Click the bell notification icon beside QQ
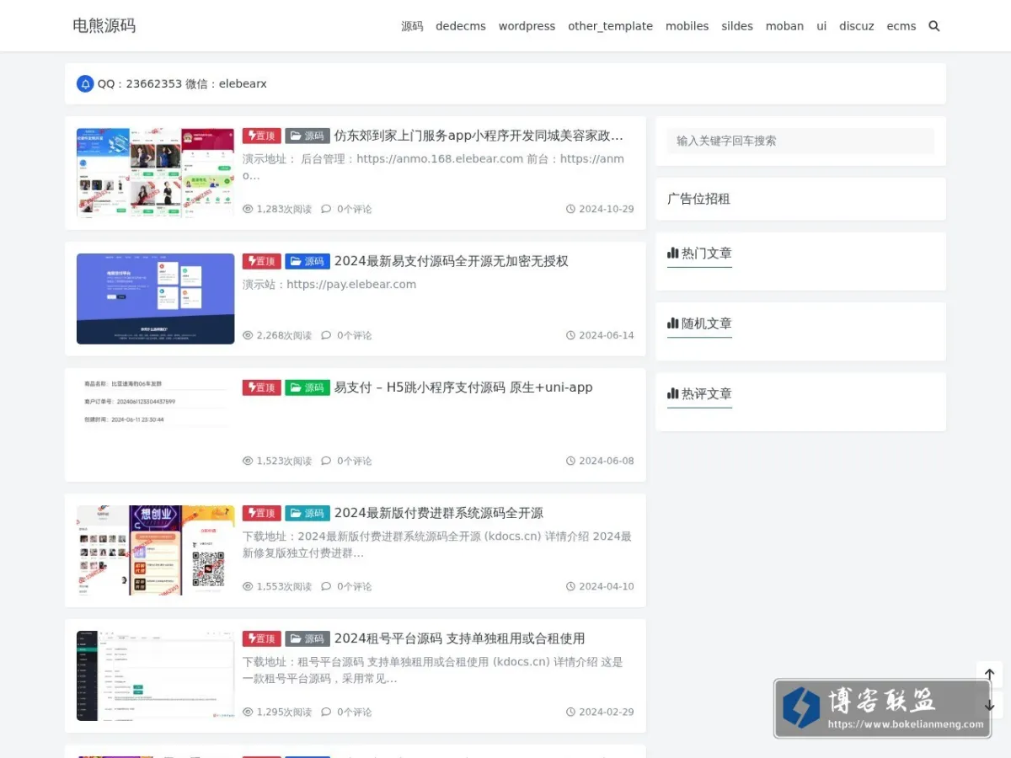Viewport: 1011px width, 758px height. (x=85, y=83)
